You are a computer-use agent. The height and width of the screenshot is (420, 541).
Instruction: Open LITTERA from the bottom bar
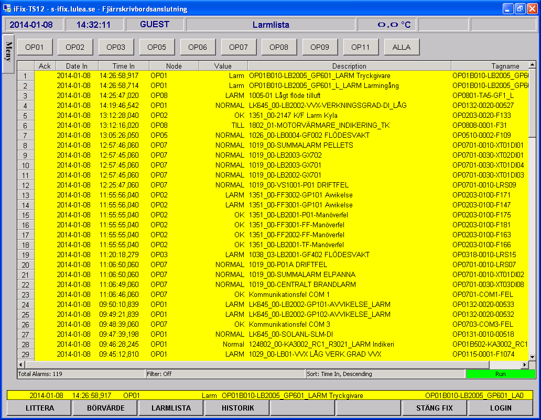40,408
